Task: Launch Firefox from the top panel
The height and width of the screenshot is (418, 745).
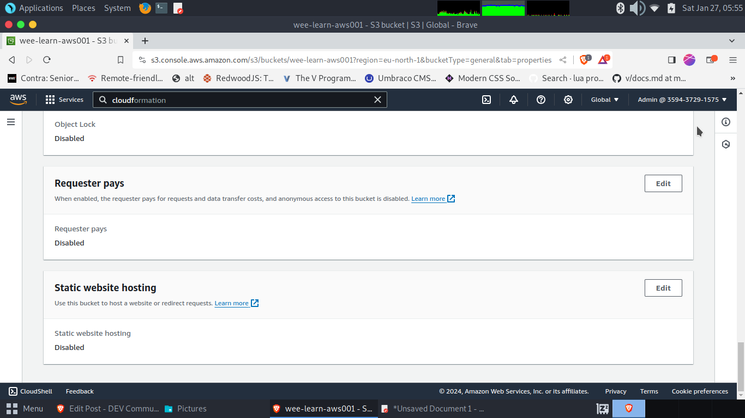Action: [x=145, y=8]
